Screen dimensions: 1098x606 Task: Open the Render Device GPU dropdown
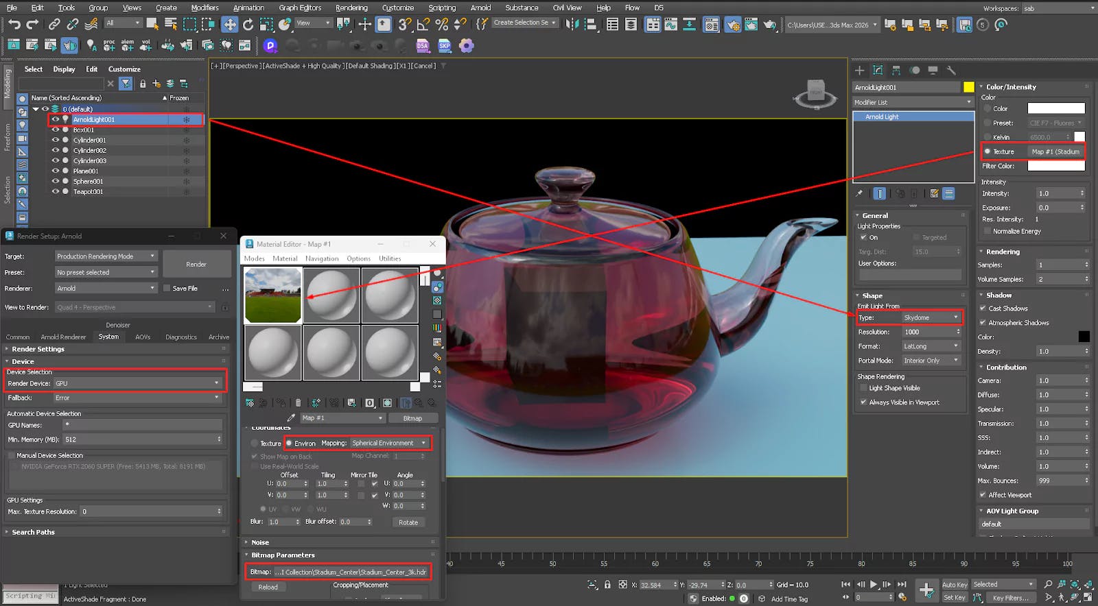coord(138,383)
